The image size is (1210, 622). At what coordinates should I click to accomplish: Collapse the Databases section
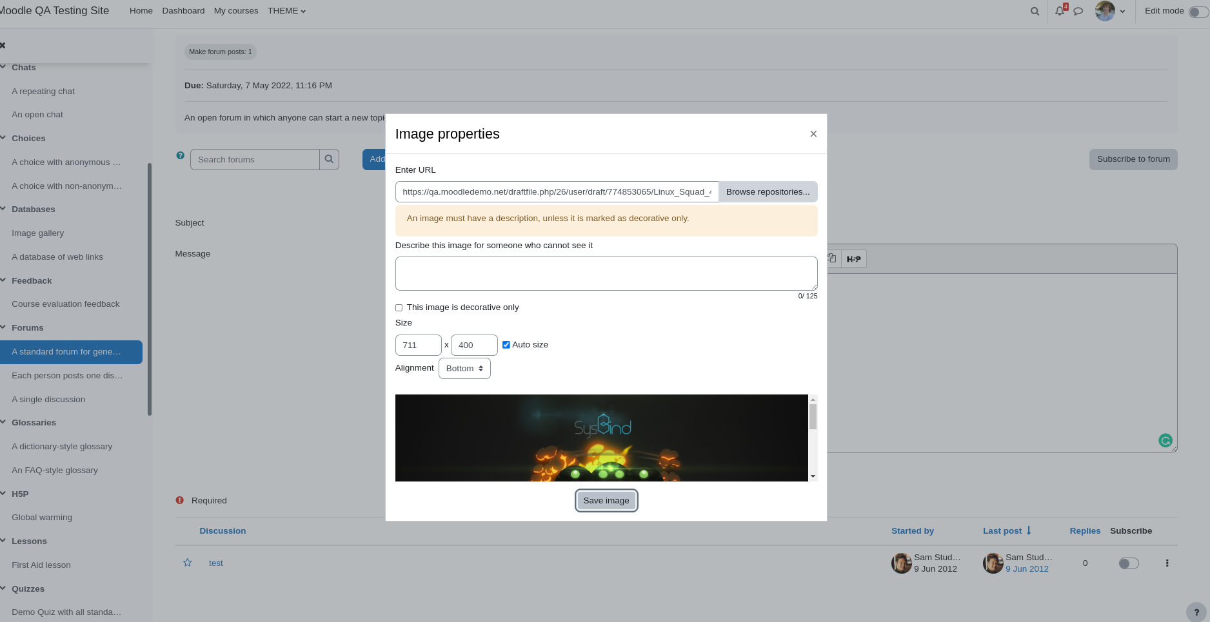[3, 208]
